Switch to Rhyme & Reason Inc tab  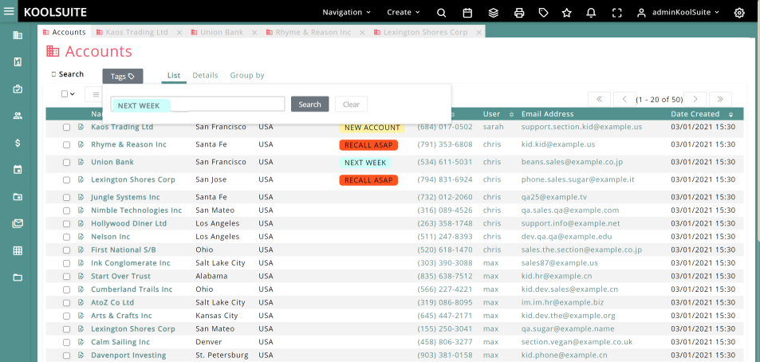tap(309, 32)
